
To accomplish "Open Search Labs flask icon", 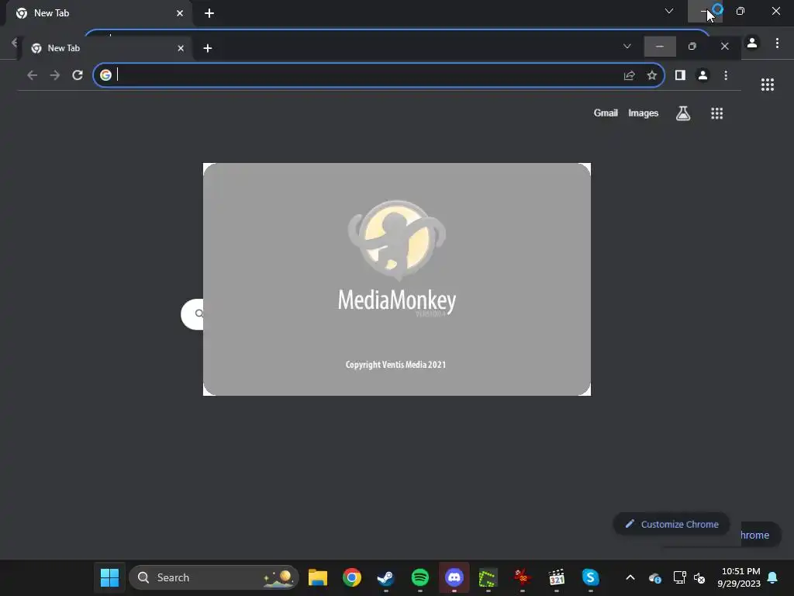I will tap(683, 113).
